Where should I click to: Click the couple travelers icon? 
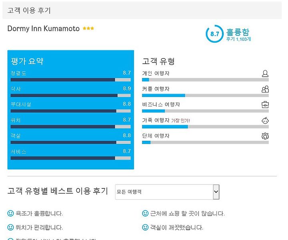[265, 89]
